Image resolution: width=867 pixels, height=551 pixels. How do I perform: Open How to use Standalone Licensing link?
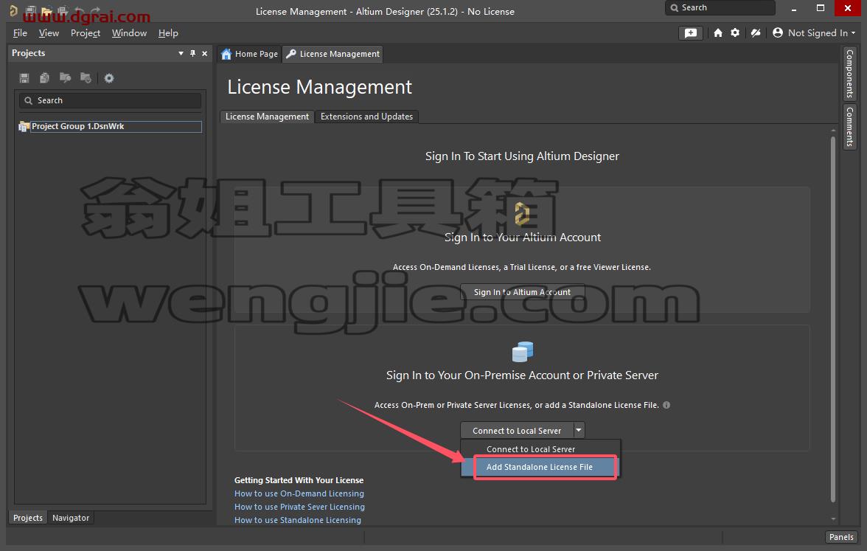coord(298,520)
